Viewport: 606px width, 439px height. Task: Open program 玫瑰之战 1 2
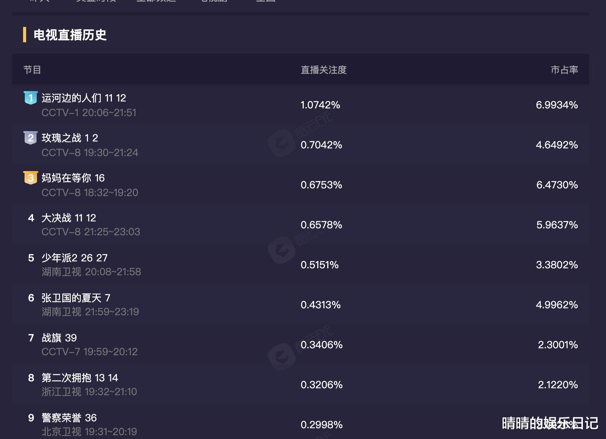tap(70, 138)
